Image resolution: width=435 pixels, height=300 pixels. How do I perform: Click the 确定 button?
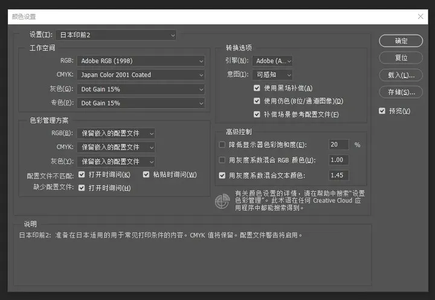pyautogui.click(x=401, y=41)
